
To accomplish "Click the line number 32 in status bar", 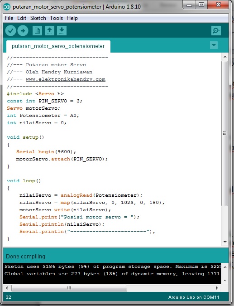I will coord(9,297).
